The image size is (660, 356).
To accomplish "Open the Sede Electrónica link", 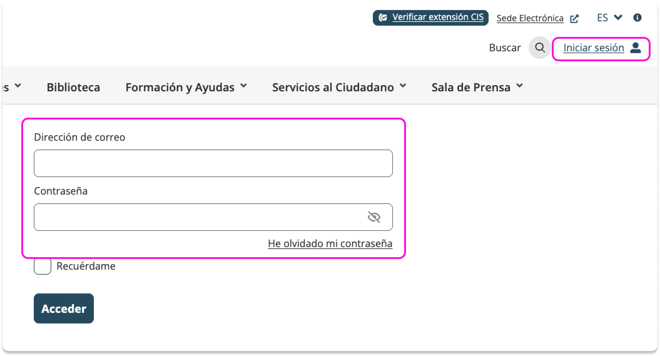I will pyautogui.click(x=530, y=18).
